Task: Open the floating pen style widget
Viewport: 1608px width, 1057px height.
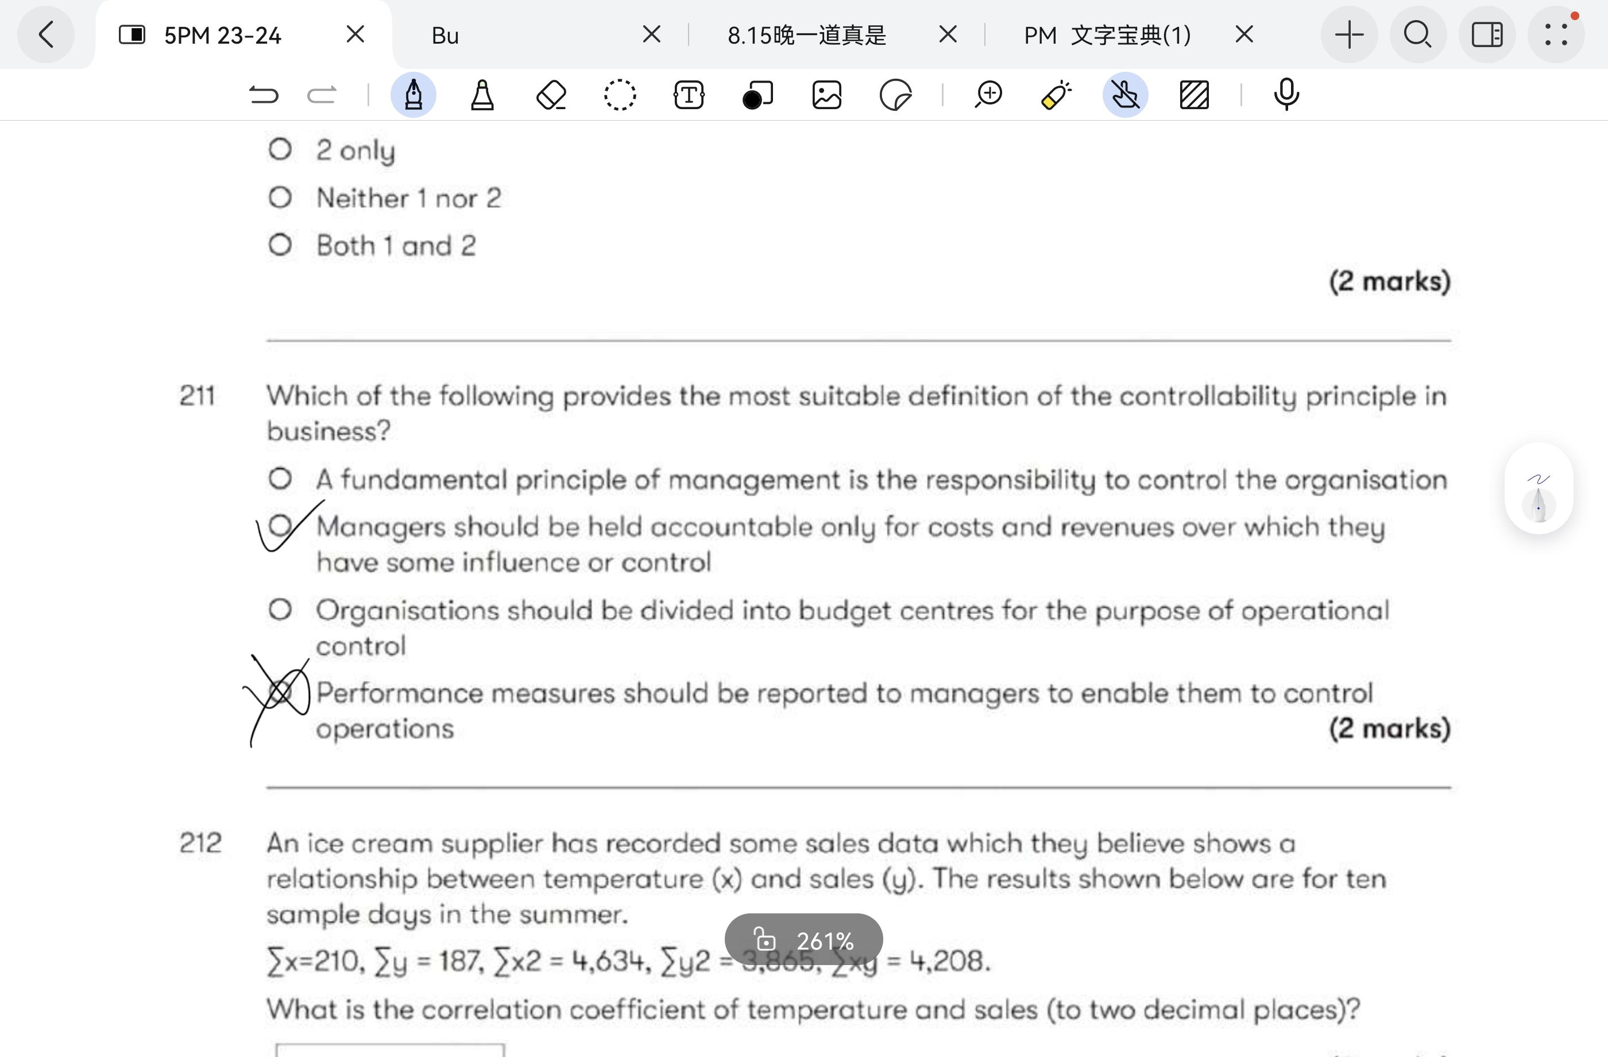Action: click(x=1539, y=489)
